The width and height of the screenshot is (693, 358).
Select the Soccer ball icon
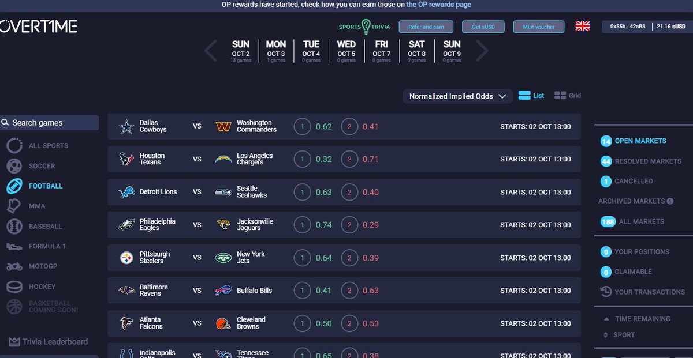click(14, 166)
